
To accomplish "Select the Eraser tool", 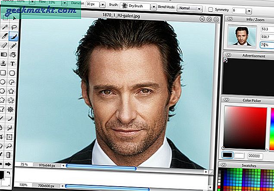I will click(x=4, y=45).
